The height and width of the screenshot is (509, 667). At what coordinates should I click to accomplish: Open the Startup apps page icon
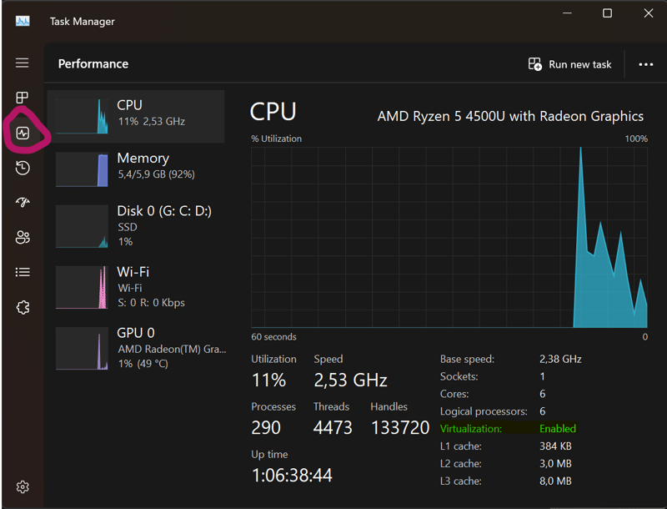(23, 202)
